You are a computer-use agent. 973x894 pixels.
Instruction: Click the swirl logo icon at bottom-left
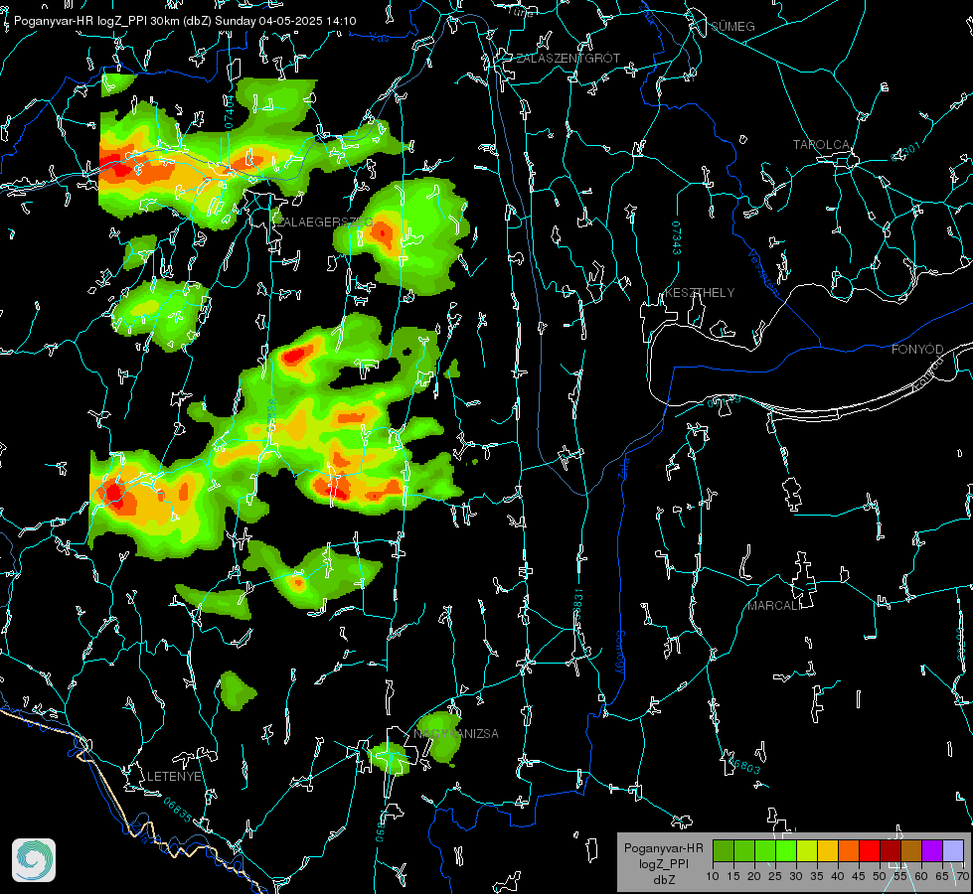(34, 860)
